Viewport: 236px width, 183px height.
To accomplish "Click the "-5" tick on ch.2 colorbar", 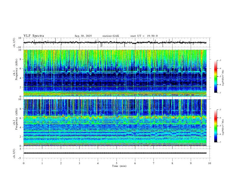I will 220,126.
